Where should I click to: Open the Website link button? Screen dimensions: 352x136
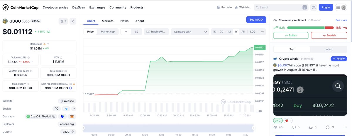pos(67,101)
